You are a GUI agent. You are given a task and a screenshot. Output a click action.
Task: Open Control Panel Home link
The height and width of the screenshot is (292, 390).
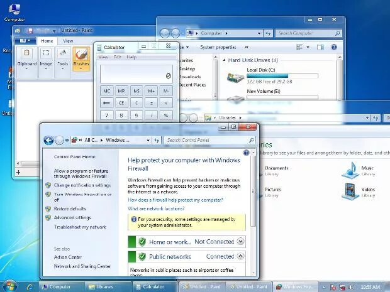75,157
